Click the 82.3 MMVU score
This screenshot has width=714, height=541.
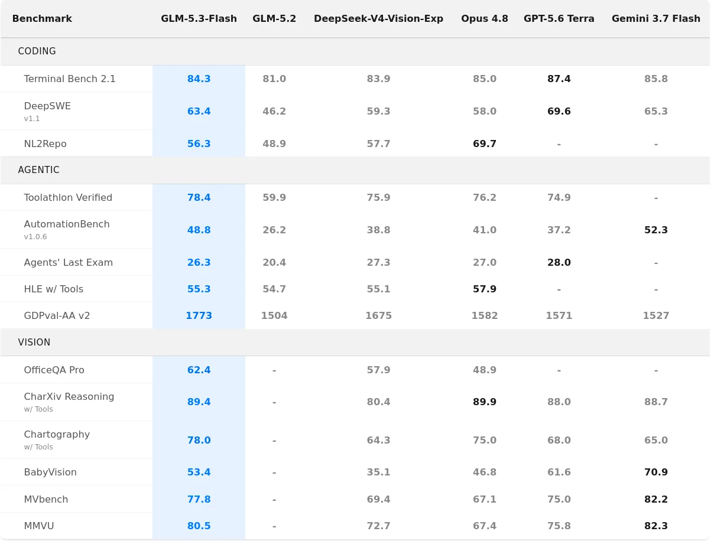click(x=656, y=526)
